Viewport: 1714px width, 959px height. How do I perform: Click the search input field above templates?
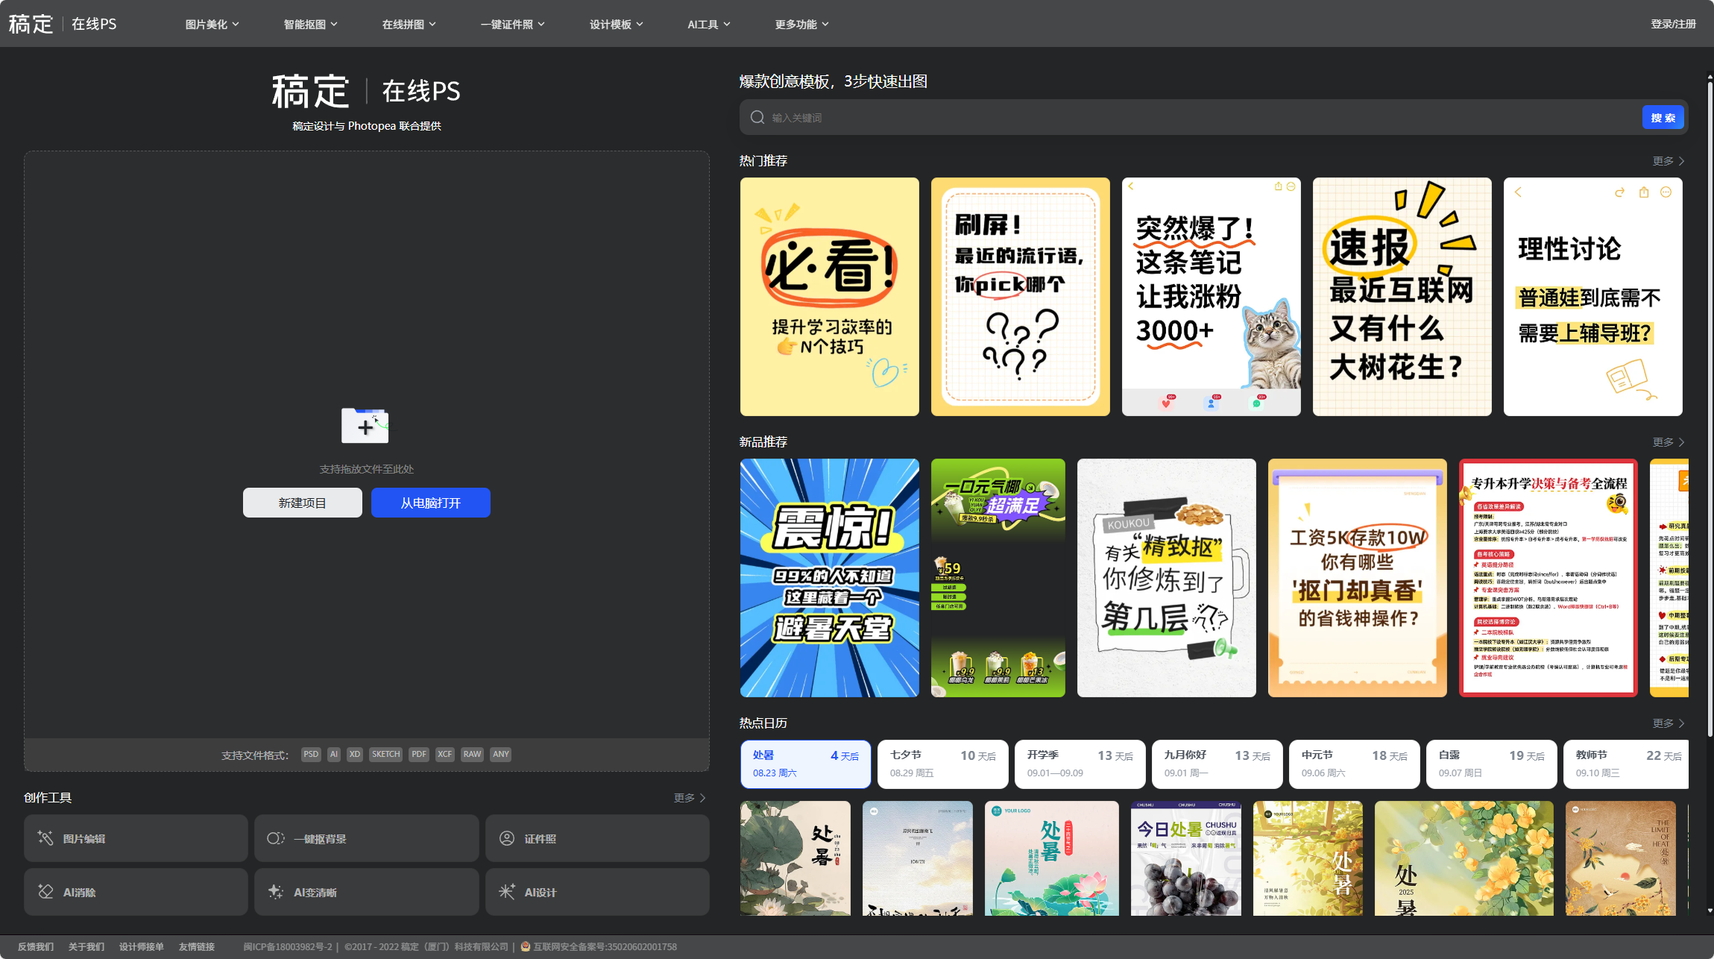(969, 117)
